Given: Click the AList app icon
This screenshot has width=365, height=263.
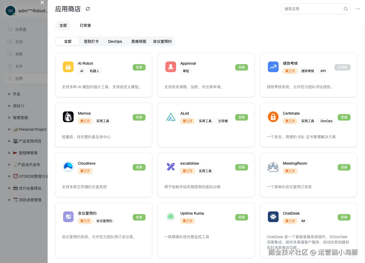Looking at the screenshot, I should 171,117.
